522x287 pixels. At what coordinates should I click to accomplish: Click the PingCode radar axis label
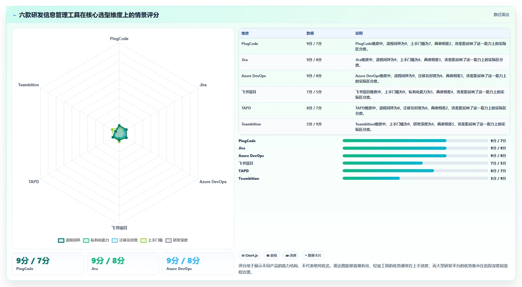[119, 39]
